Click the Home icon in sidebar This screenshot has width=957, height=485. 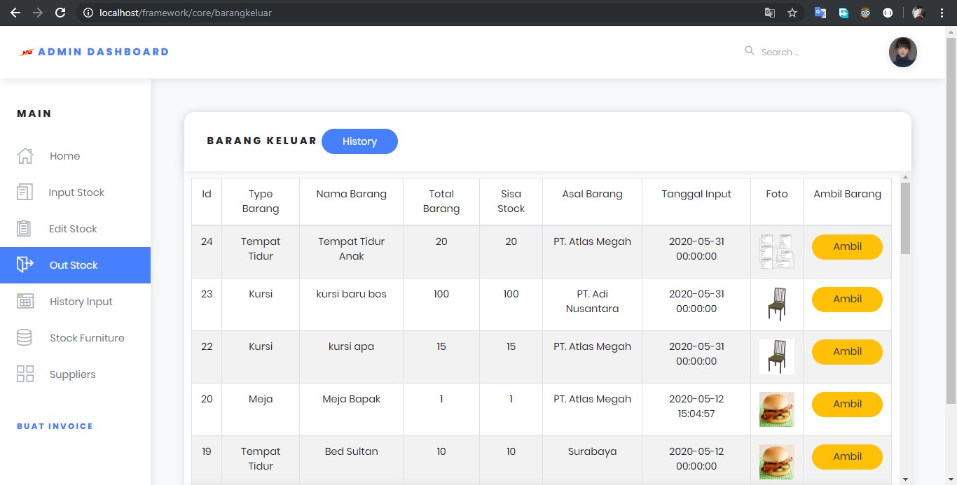coord(25,156)
